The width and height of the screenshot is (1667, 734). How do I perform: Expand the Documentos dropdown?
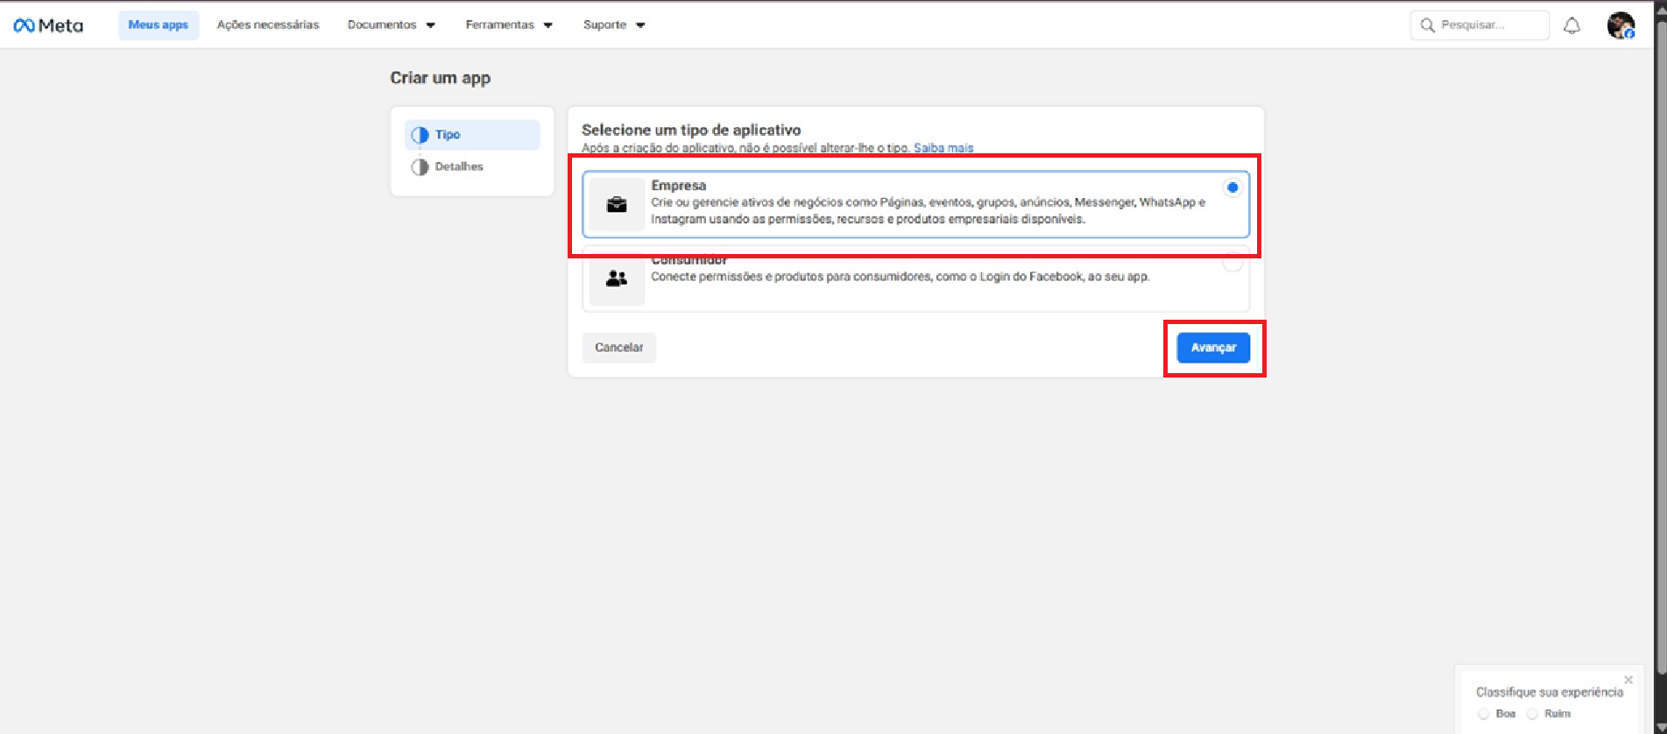(x=391, y=25)
